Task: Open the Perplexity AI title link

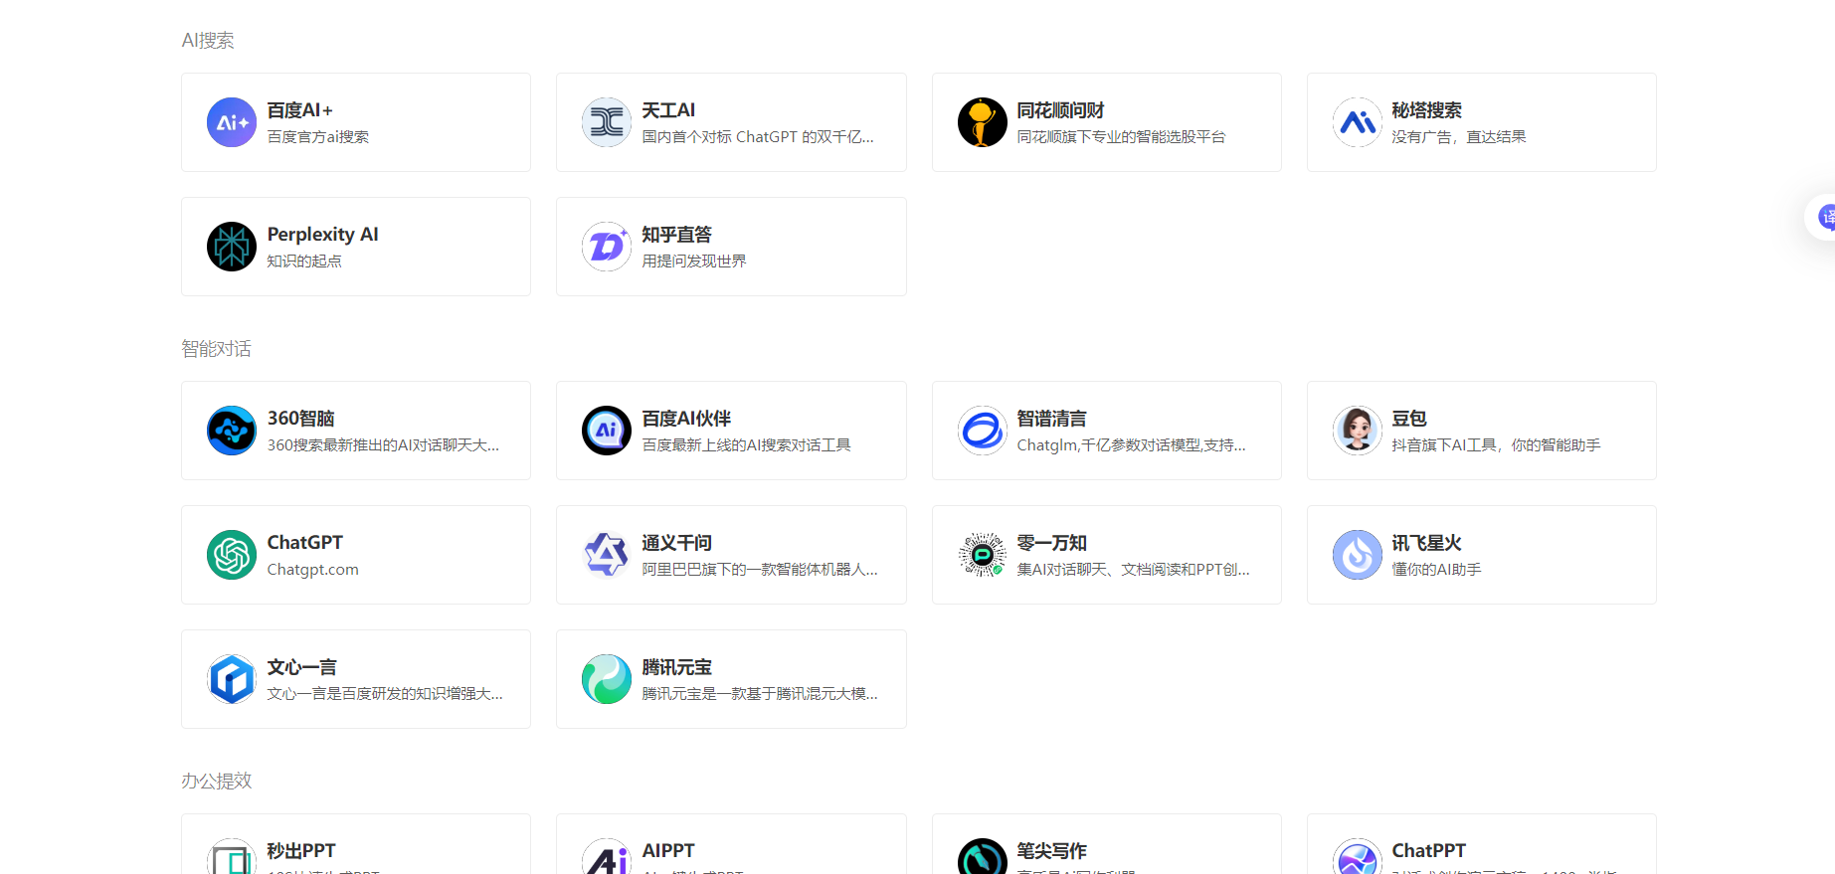Action: pos(322,235)
